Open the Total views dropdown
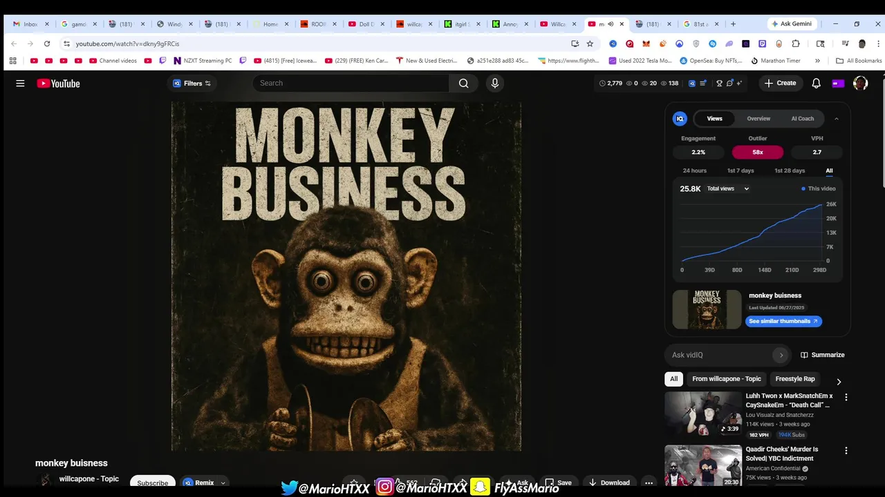The width and height of the screenshot is (885, 497). pos(727,188)
